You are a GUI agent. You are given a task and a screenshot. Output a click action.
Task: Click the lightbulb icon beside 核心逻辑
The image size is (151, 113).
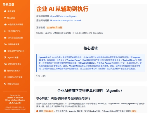click(x=5, y=18)
